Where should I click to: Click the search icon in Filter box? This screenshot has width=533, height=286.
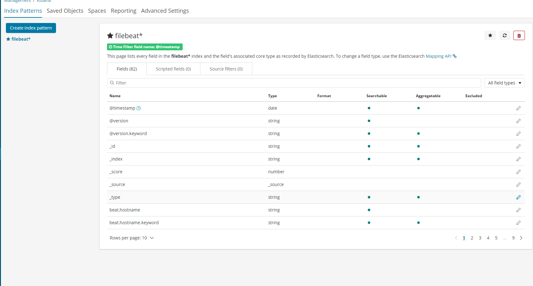112,83
